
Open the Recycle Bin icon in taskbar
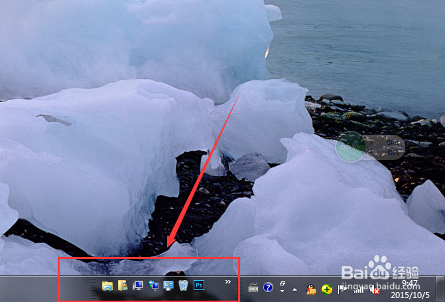point(183,285)
